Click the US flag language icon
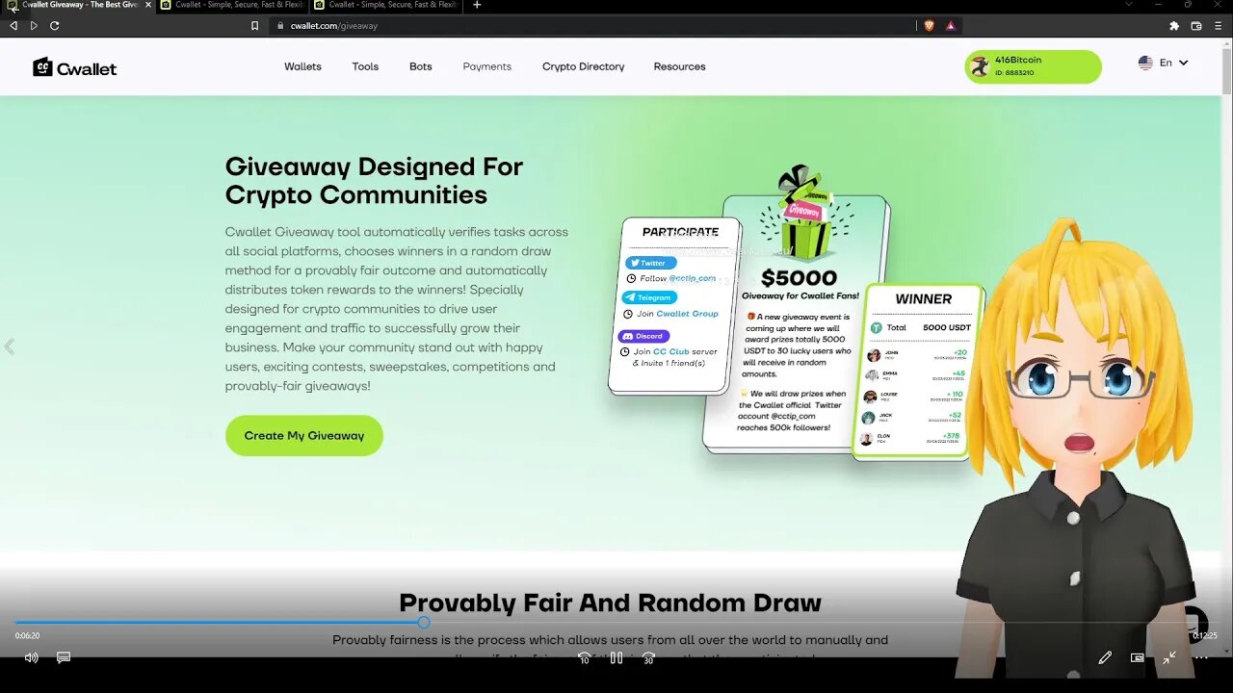The width and height of the screenshot is (1233, 693). 1145,63
